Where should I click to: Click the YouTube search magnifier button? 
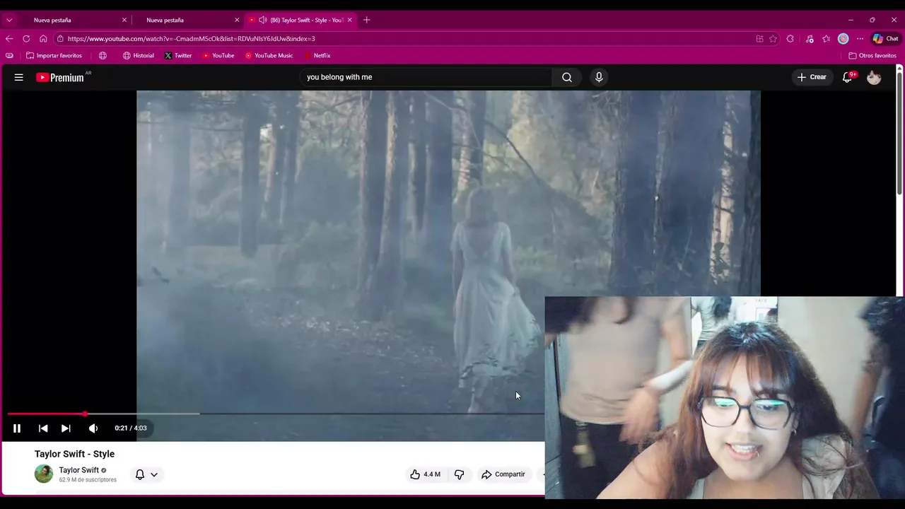pos(567,77)
